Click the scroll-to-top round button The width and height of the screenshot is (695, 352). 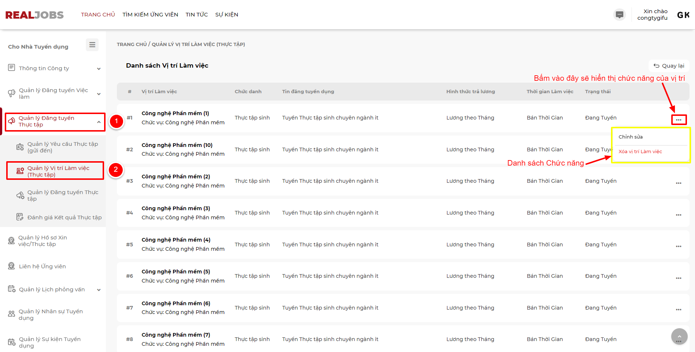[679, 336]
